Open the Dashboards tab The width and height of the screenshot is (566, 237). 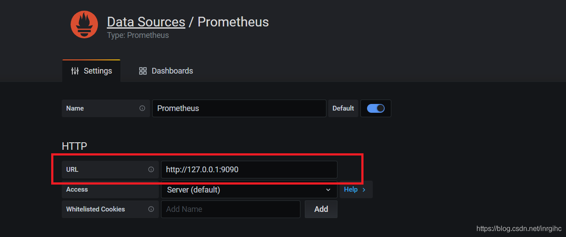coord(166,71)
